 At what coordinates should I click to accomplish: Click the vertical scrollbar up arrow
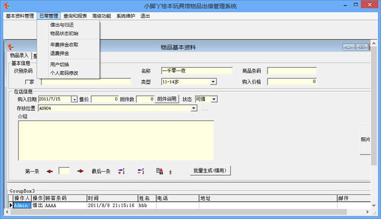click(x=374, y=43)
